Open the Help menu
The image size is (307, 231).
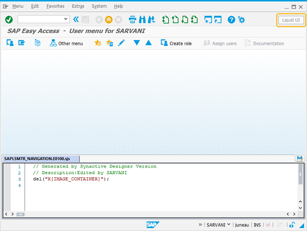click(118, 6)
